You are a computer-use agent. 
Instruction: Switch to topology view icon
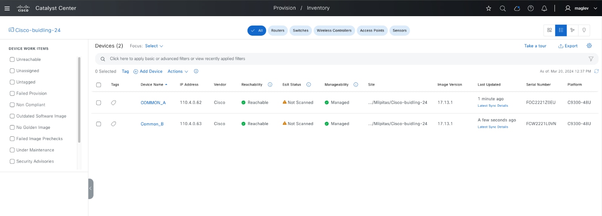click(572, 30)
